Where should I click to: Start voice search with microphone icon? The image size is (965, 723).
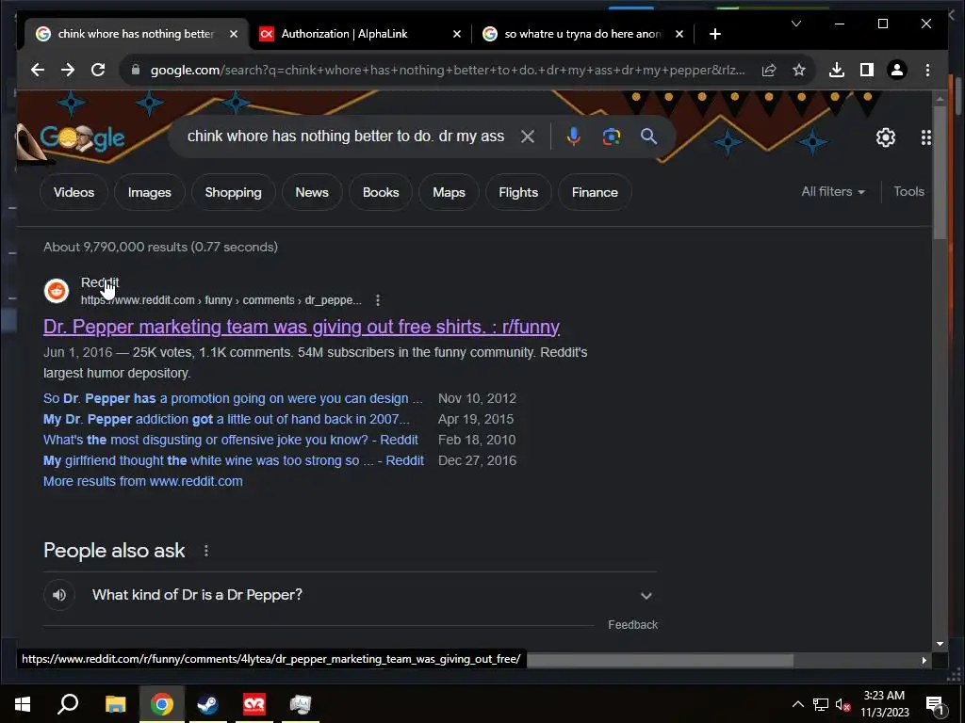coord(573,137)
